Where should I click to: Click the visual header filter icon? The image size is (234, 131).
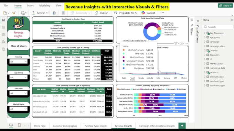176,44
